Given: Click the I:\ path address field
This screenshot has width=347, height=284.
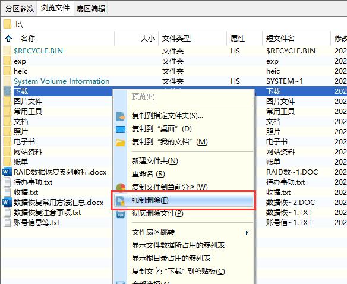Looking at the screenshot, I should pyautogui.click(x=175, y=24).
